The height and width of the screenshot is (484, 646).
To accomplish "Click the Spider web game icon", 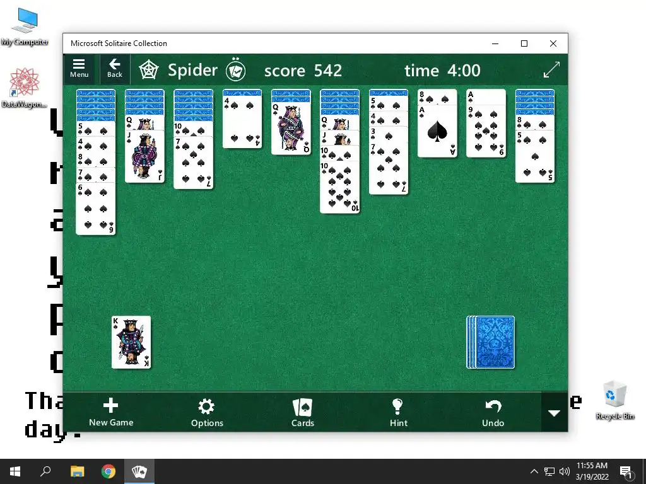I will pyautogui.click(x=148, y=70).
